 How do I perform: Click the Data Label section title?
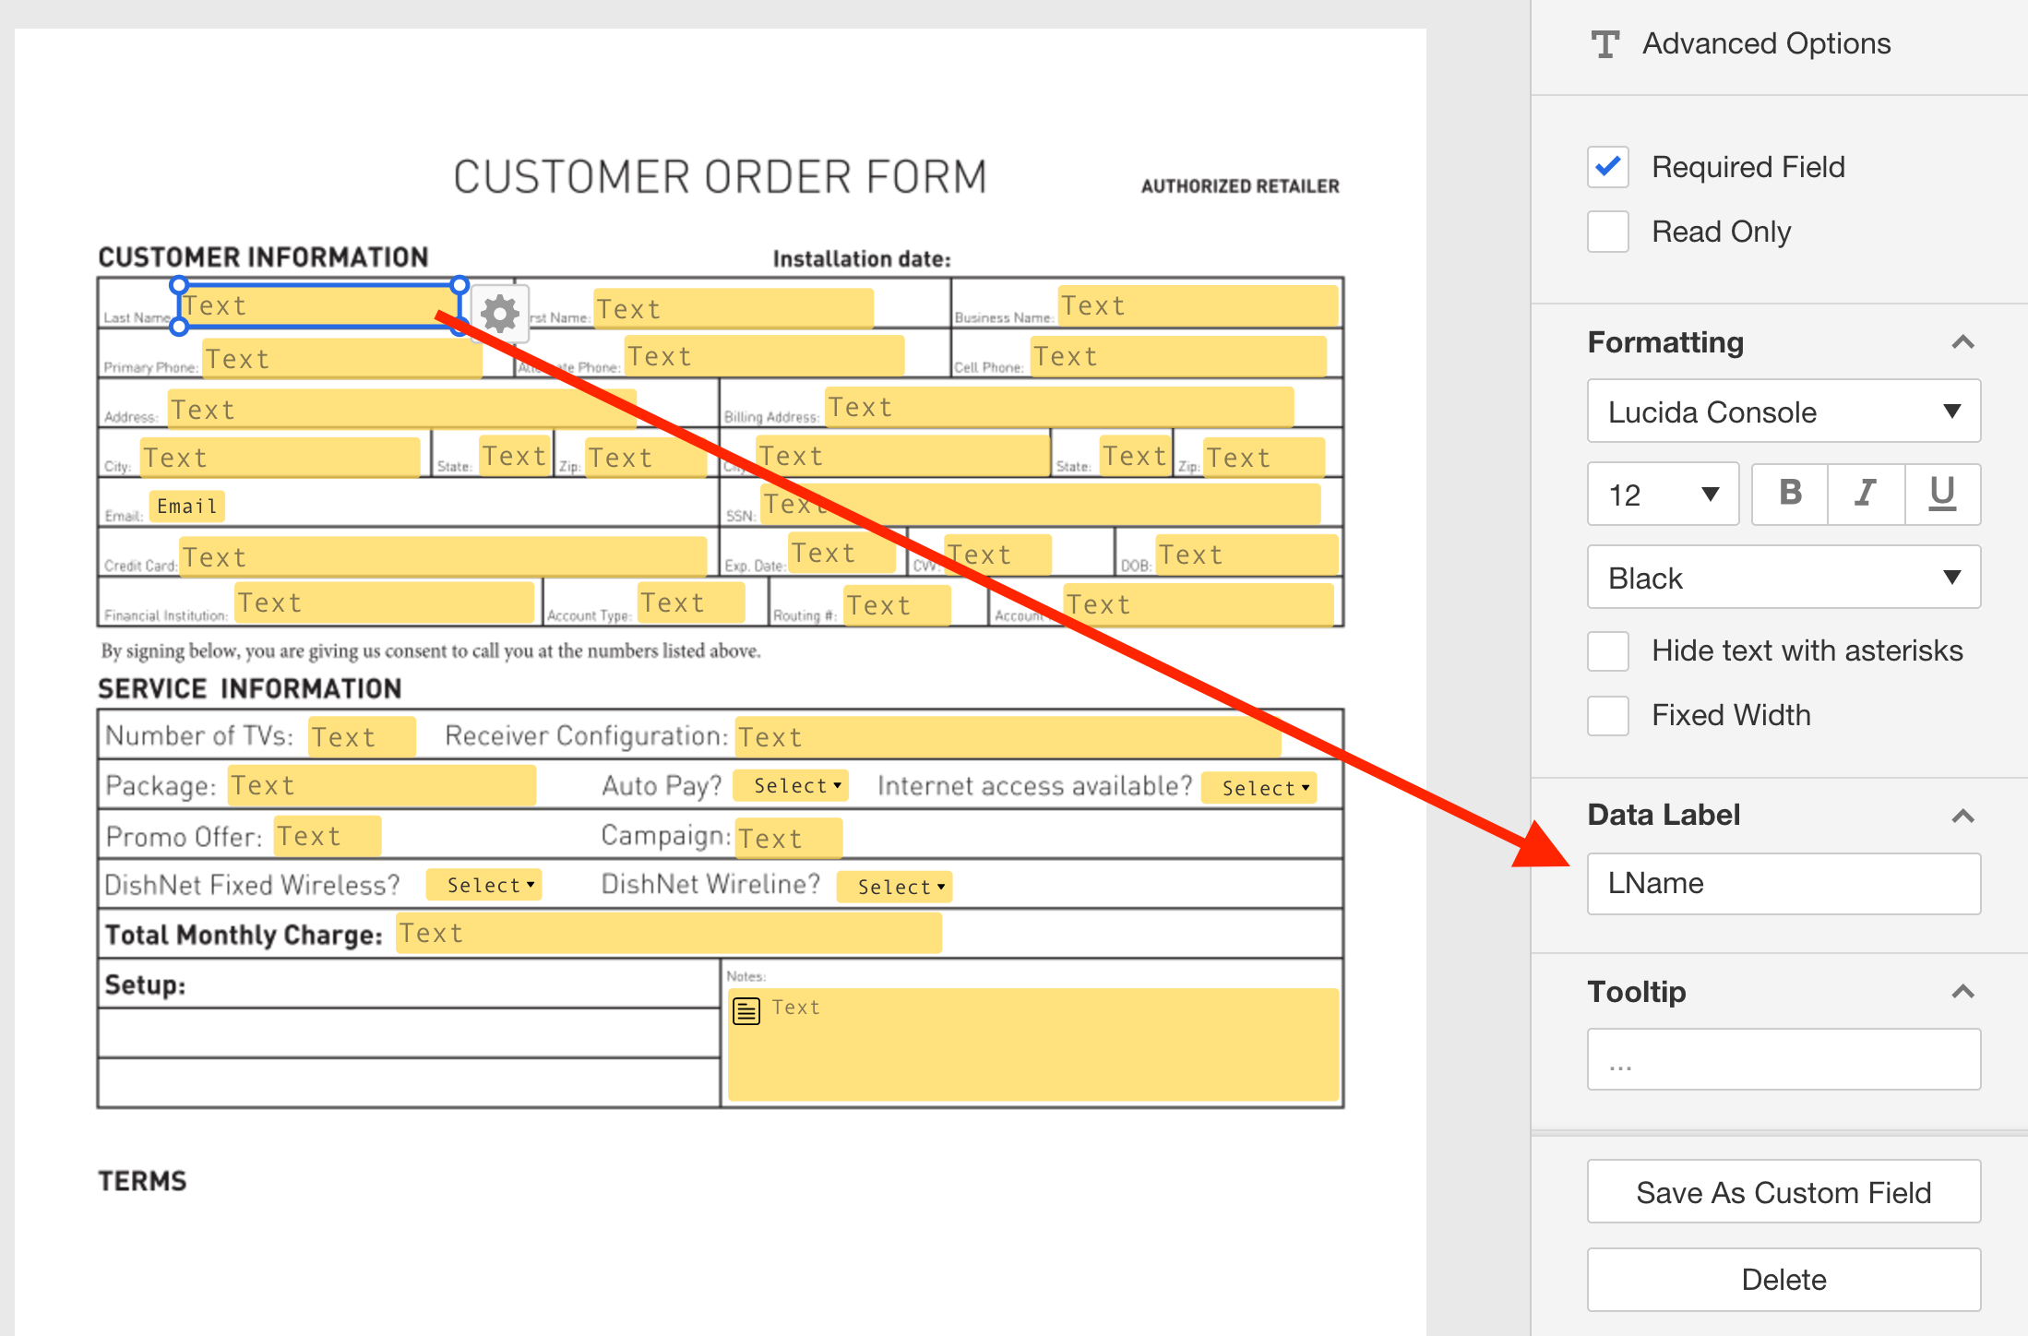1664,815
